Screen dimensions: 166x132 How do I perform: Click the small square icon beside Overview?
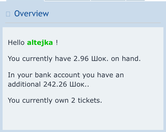tap(8, 14)
